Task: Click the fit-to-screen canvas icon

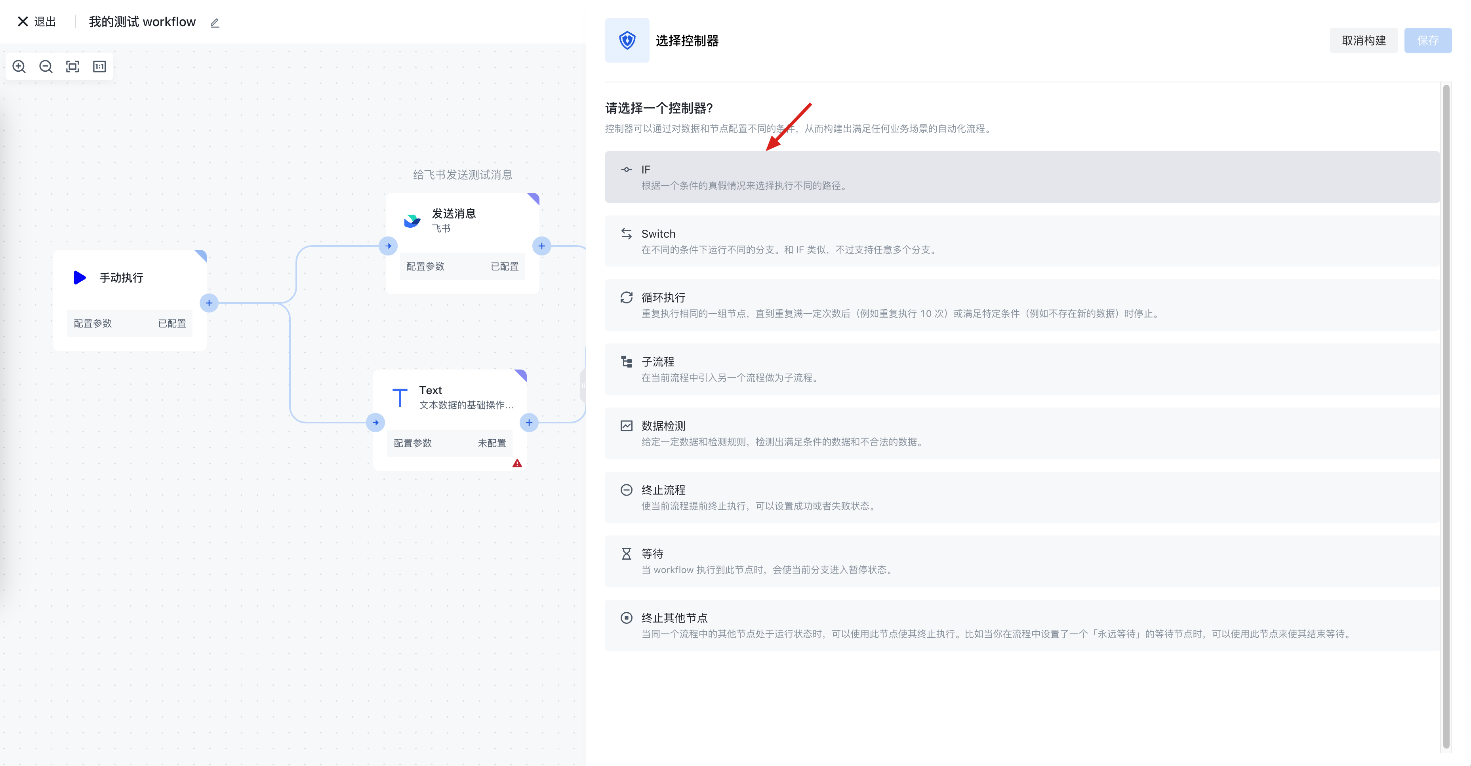Action: point(72,67)
